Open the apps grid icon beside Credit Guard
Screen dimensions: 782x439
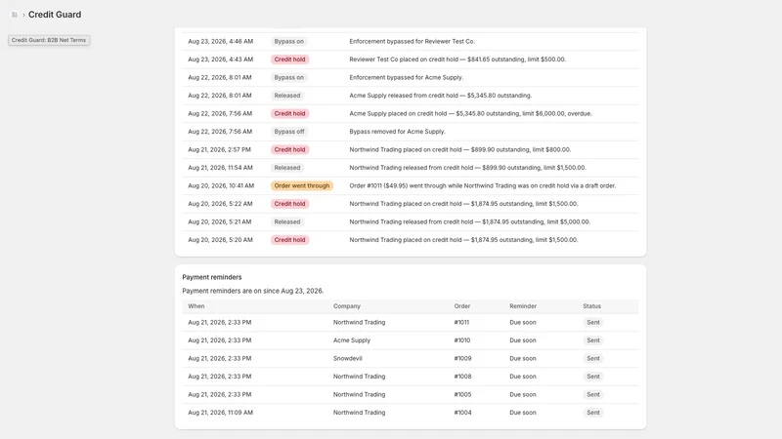tap(15, 15)
